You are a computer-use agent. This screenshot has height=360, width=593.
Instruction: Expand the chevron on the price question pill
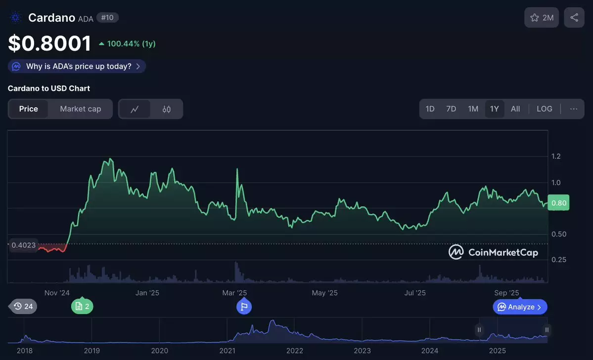pyautogui.click(x=138, y=67)
